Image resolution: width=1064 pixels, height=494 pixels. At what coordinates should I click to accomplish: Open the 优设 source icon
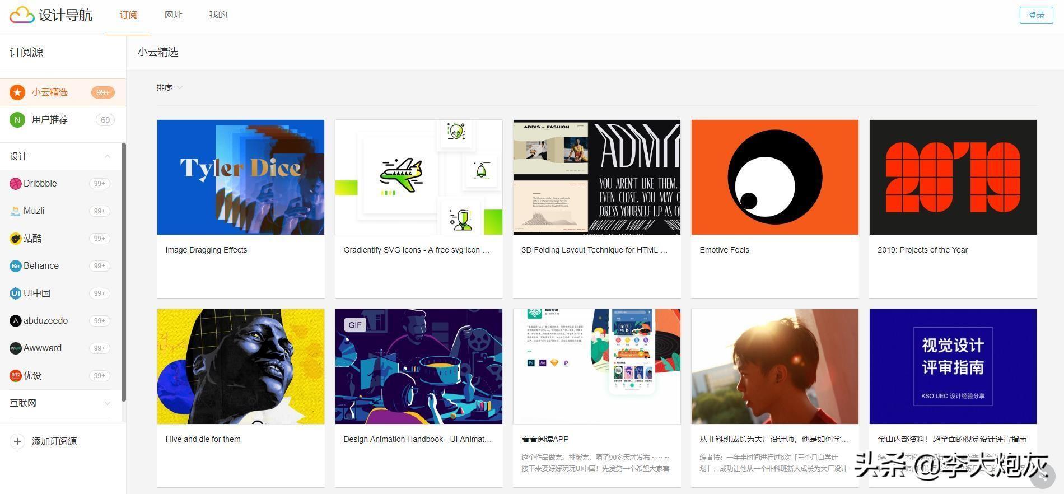(16, 376)
